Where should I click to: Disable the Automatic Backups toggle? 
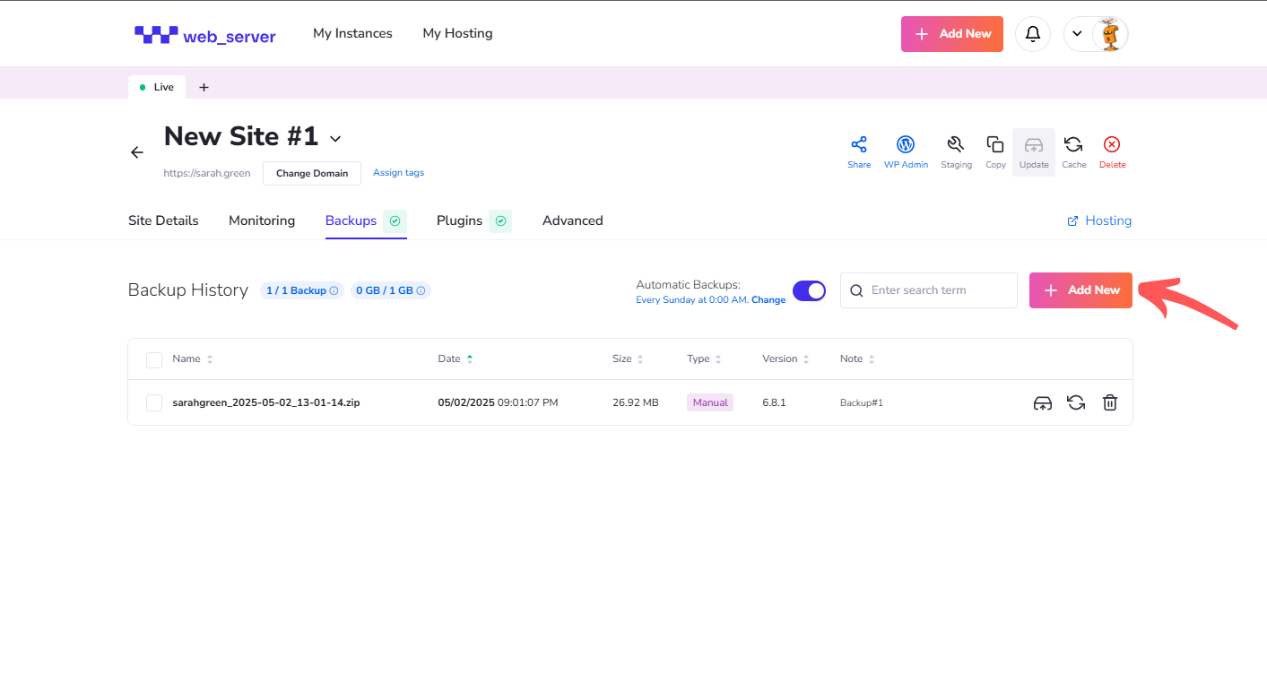pos(809,290)
